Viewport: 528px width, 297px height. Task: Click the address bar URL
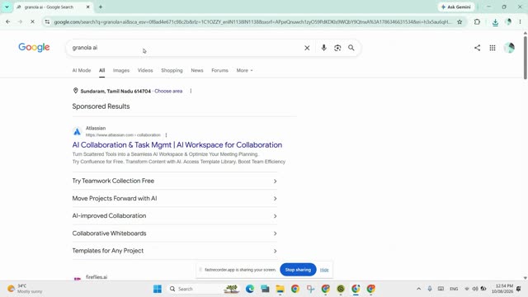coord(252,22)
